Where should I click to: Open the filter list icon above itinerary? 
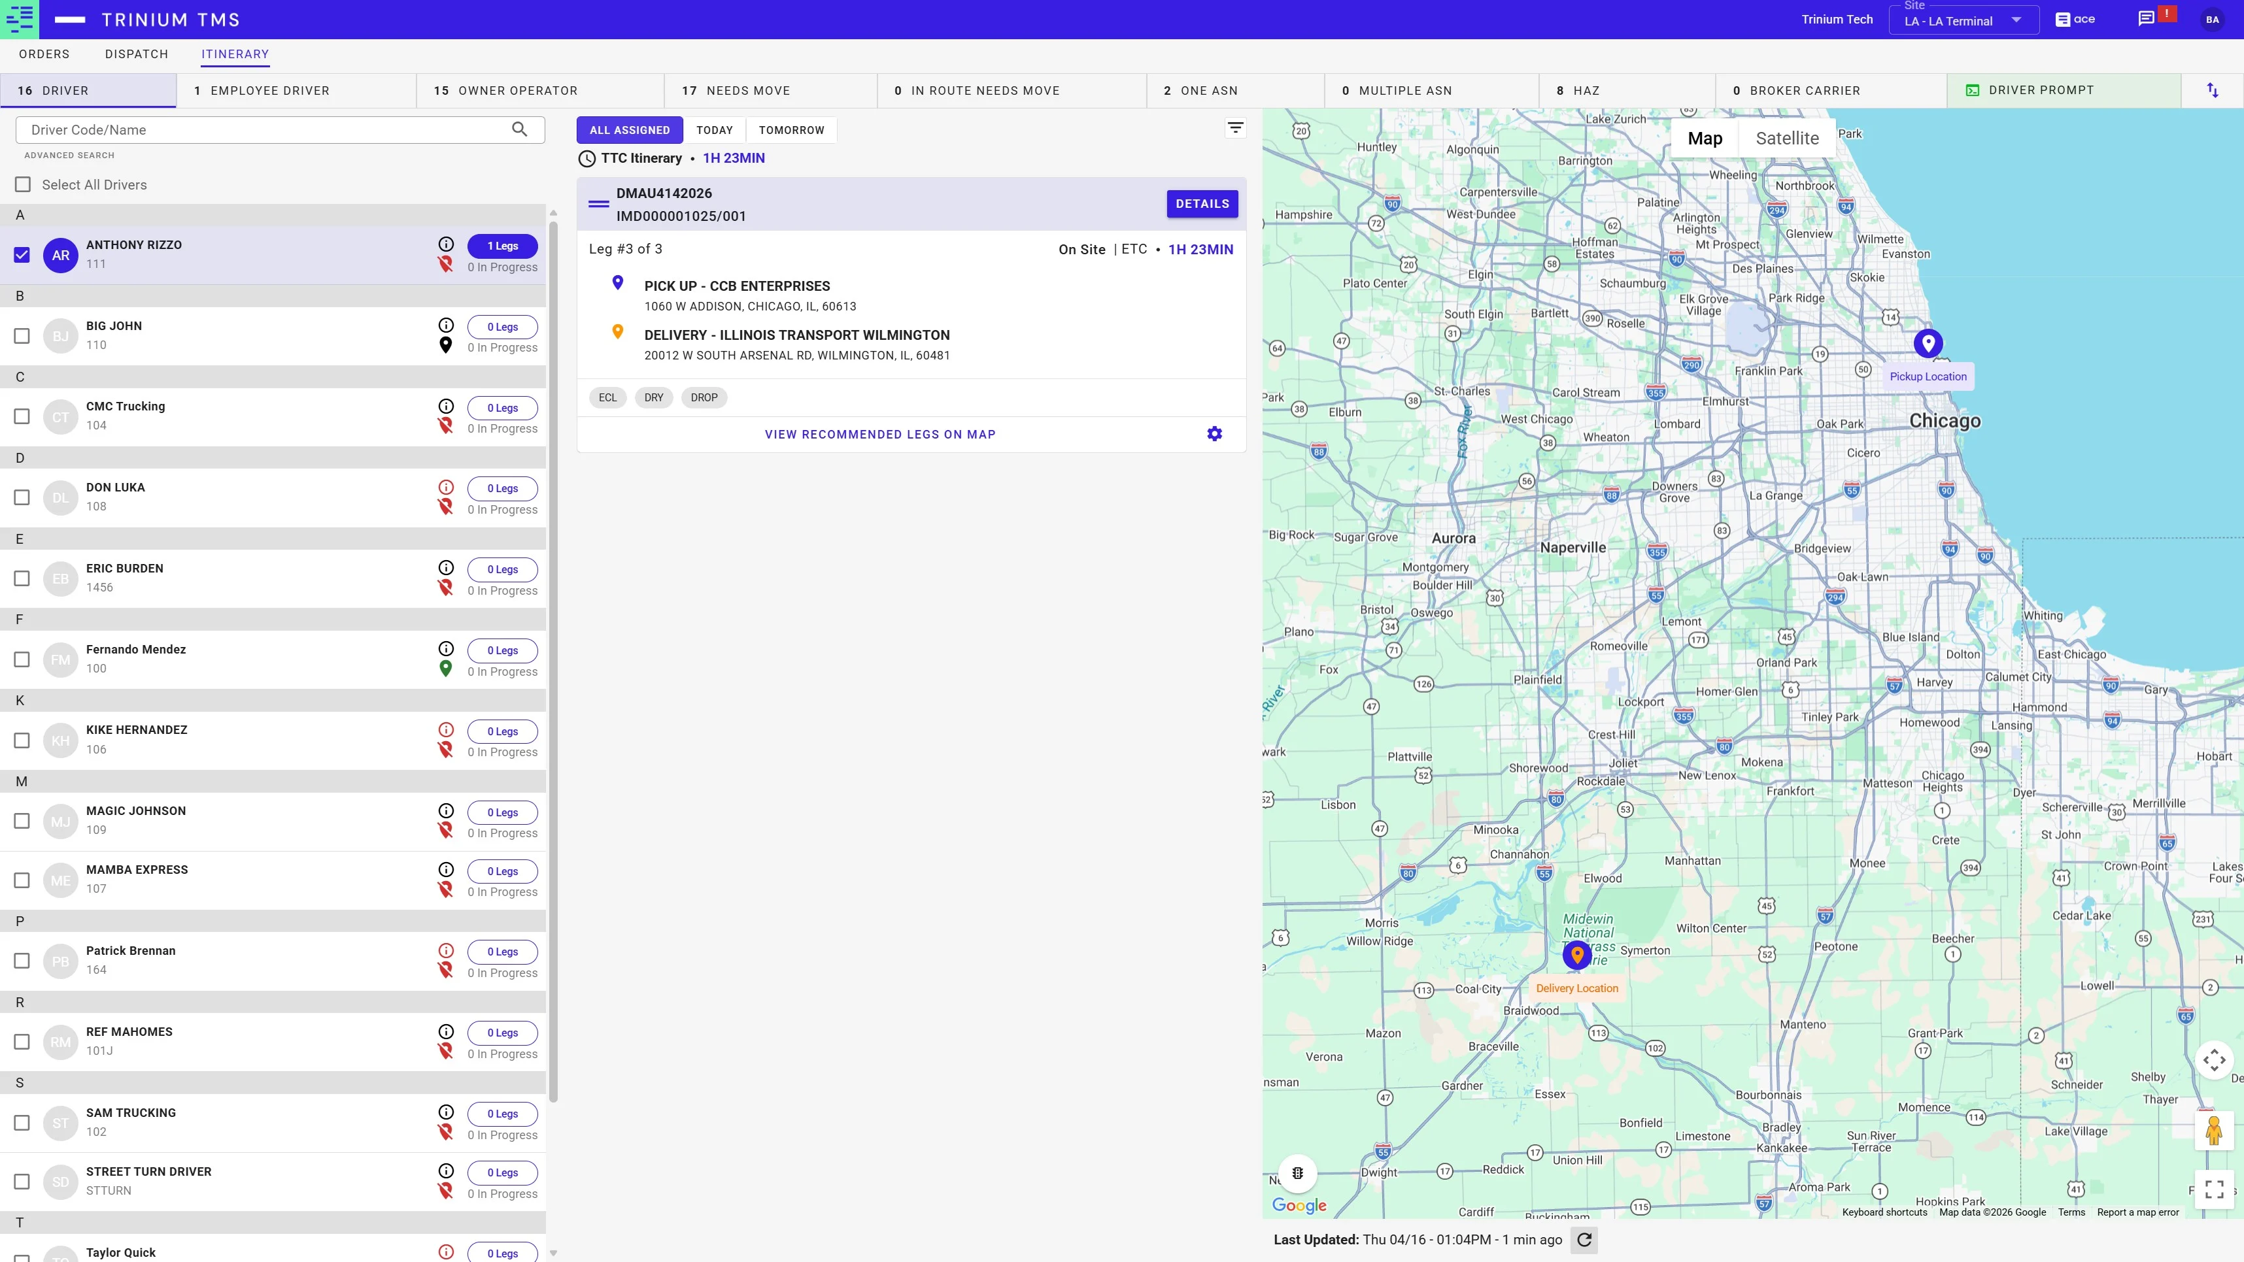pos(1235,129)
